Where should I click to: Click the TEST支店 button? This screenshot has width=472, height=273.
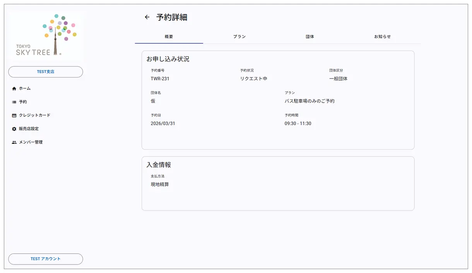(x=45, y=72)
